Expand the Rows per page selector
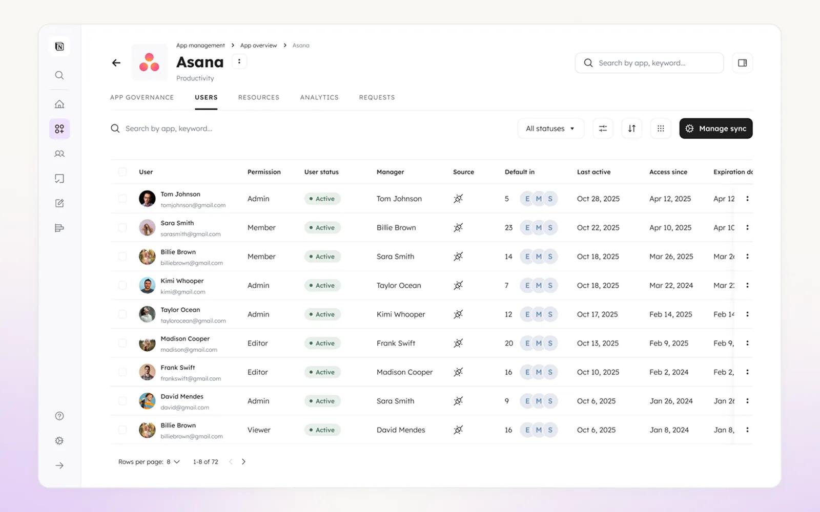The image size is (820, 512). pos(173,462)
